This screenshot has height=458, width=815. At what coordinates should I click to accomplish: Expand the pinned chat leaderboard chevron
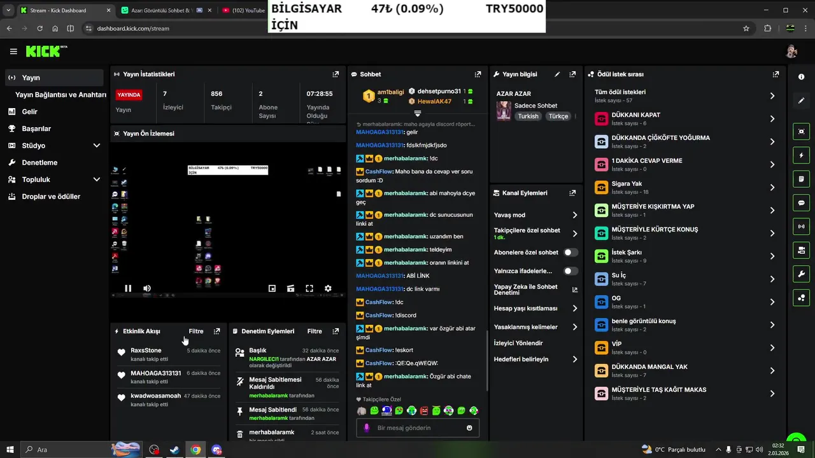pos(417,113)
